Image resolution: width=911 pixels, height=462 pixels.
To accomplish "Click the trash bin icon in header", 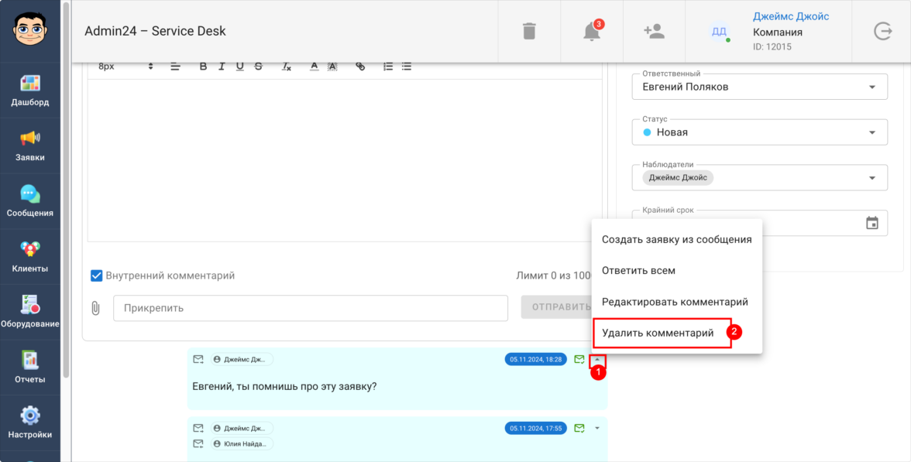I will point(529,31).
